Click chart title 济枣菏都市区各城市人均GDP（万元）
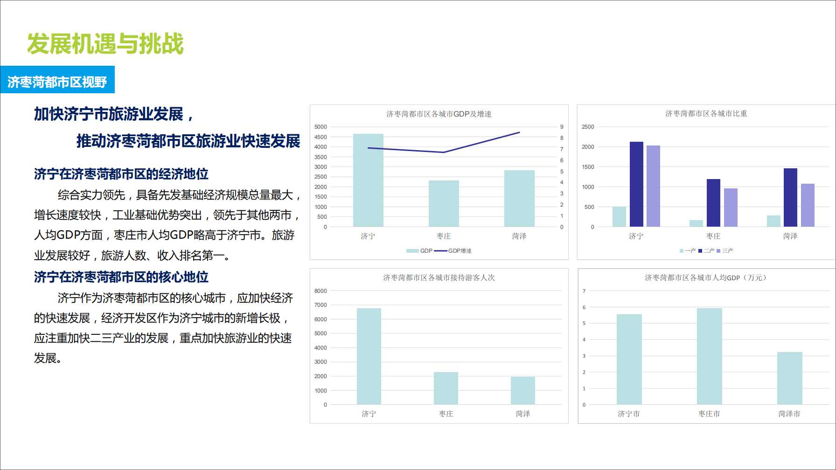The height and width of the screenshot is (470, 836). pyautogui.click(x=706, y=277)
